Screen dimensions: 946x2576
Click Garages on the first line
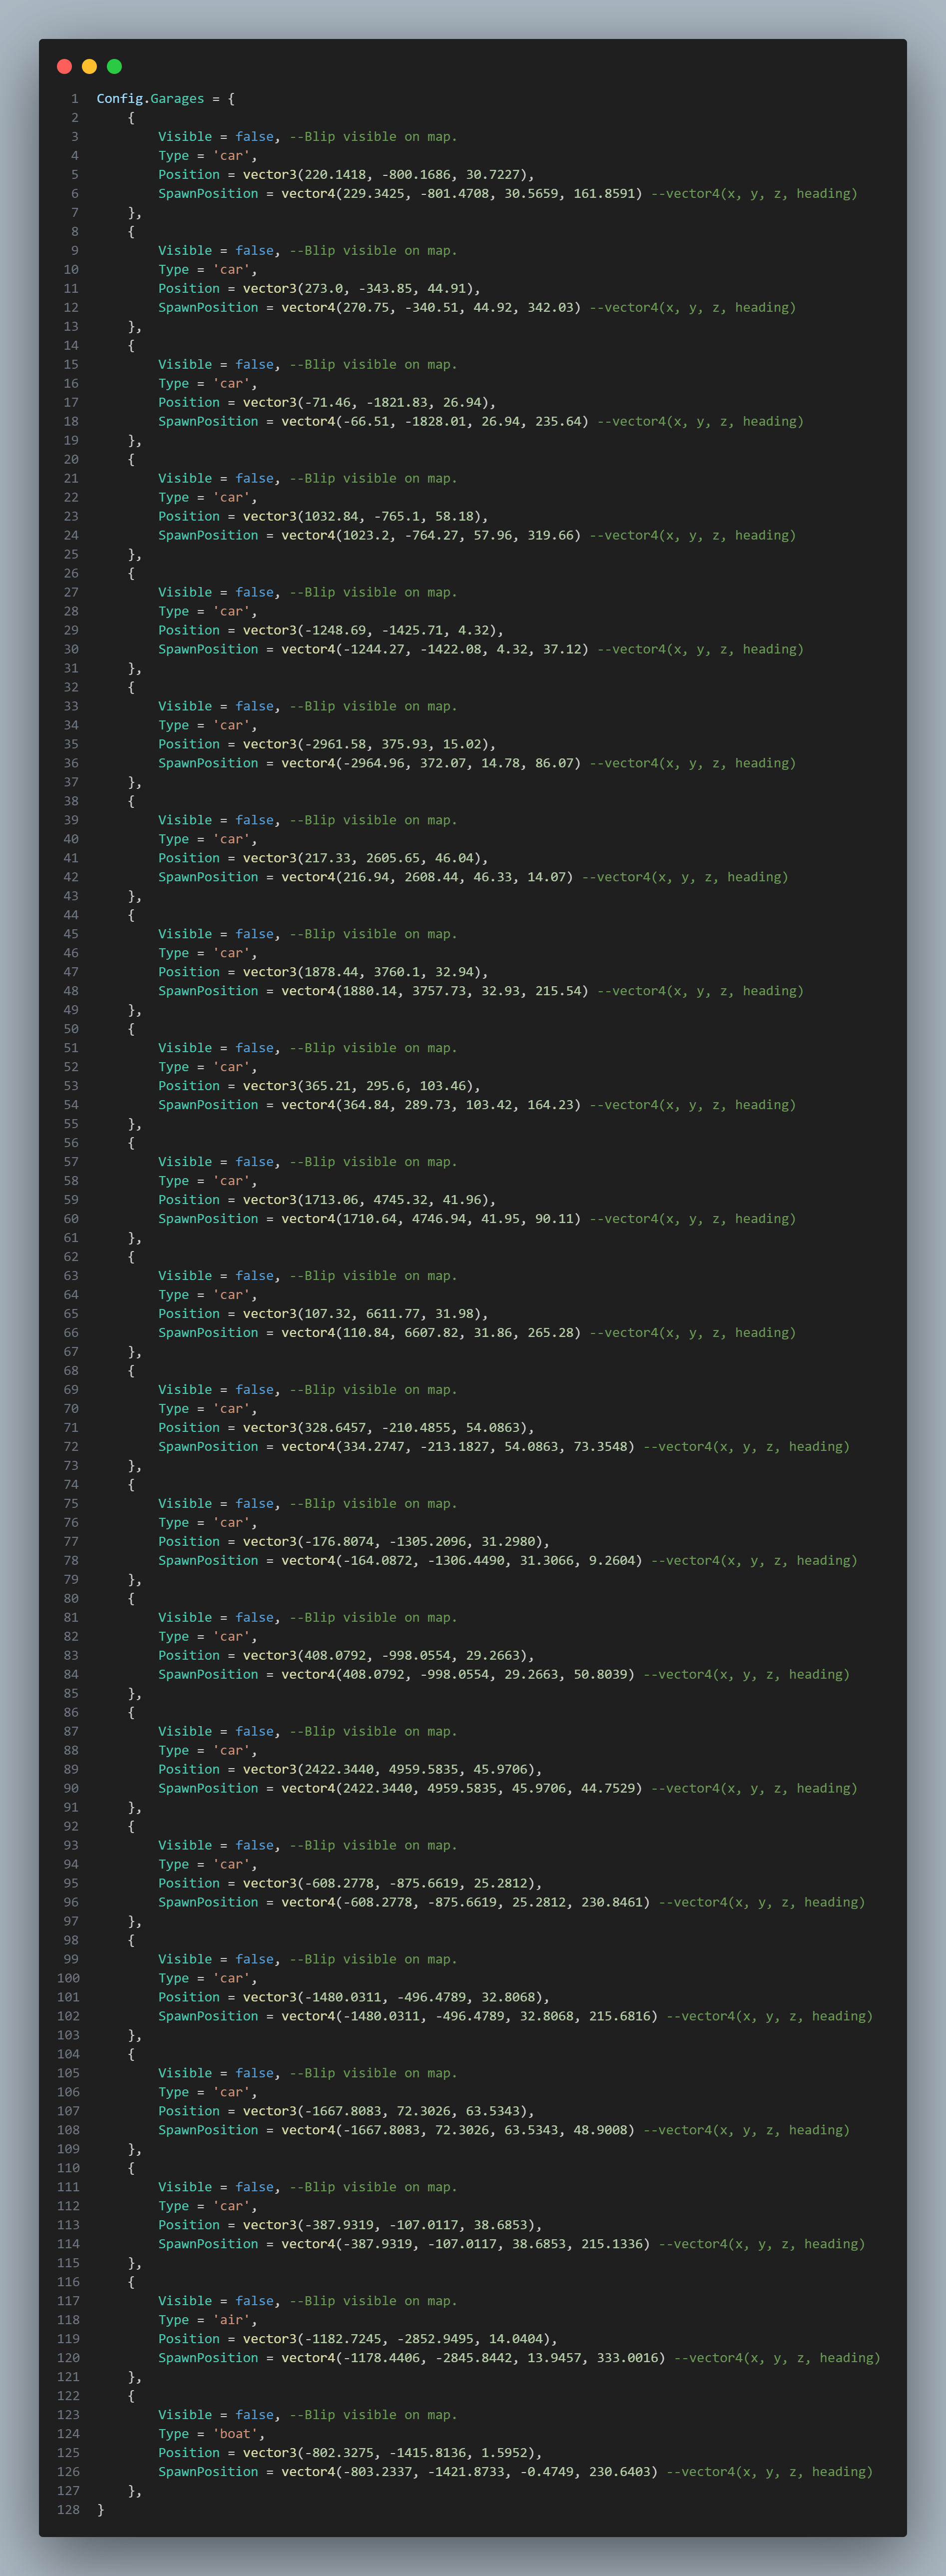click(177, 99)
